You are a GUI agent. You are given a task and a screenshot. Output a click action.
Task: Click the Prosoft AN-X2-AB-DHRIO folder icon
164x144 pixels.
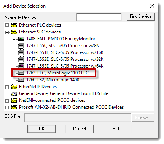(14, 107)
